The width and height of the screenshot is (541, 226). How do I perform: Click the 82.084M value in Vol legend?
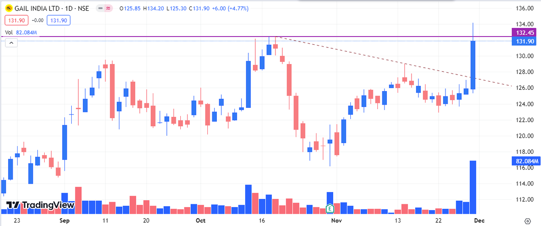pos(27,32)
